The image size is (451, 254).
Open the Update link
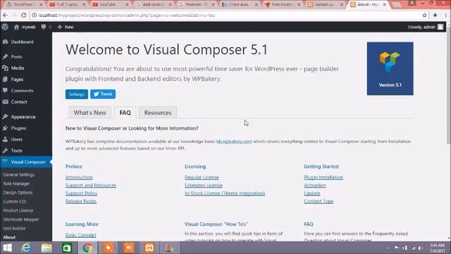pyautogui.click(x=312, y=193)
